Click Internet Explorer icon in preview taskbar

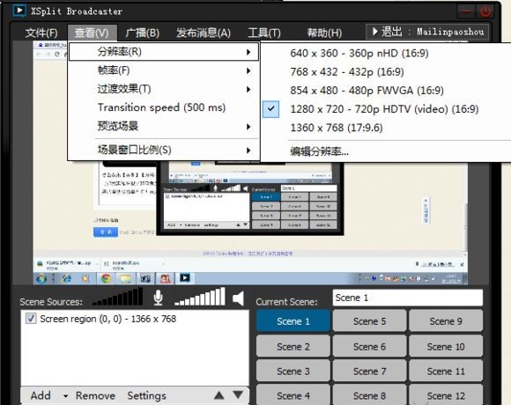(x=66, y=278)
